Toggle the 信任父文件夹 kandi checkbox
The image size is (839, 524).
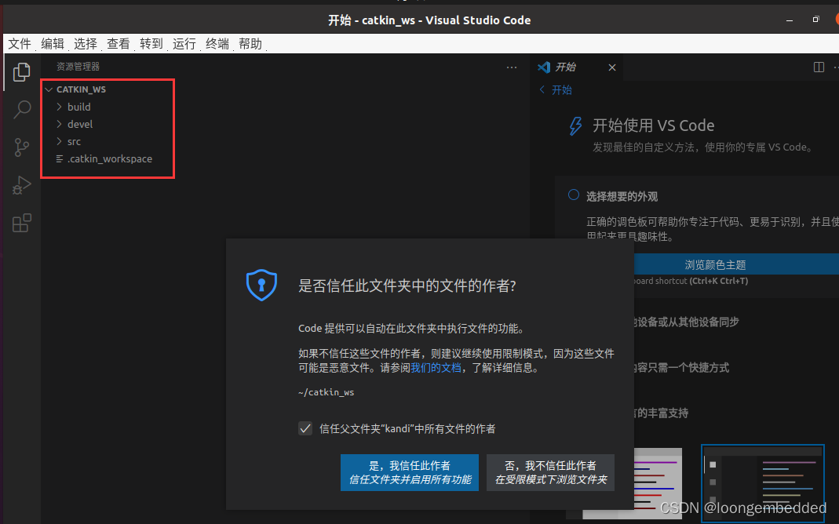(305, 428)
